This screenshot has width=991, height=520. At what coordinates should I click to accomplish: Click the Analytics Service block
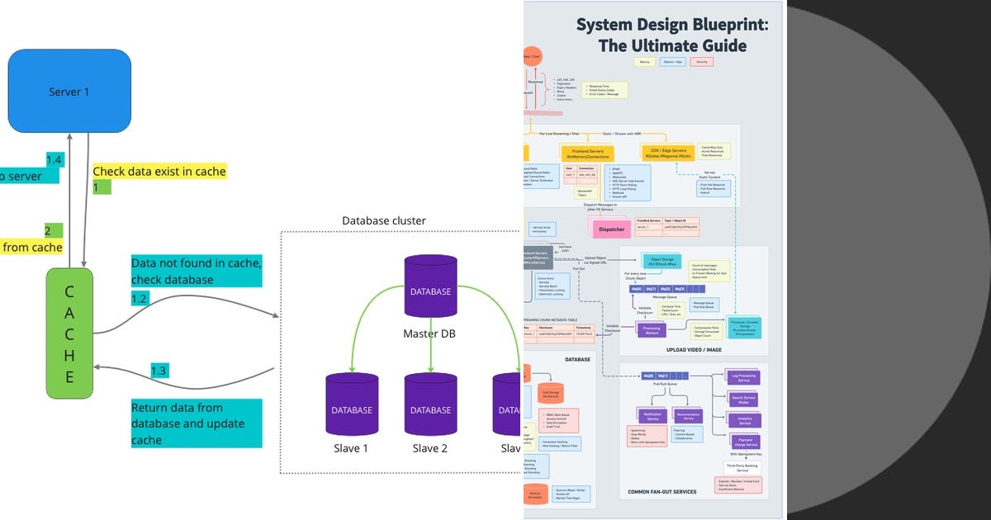(745, 419)
